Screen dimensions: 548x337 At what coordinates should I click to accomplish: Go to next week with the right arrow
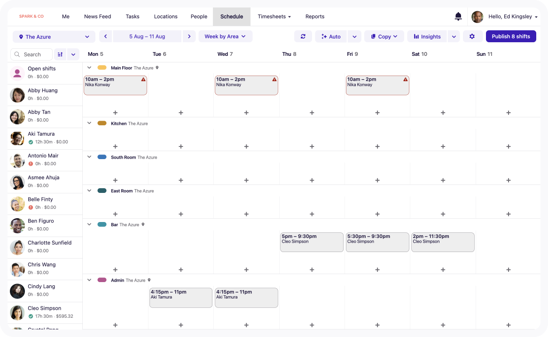[x=189, y=36]
